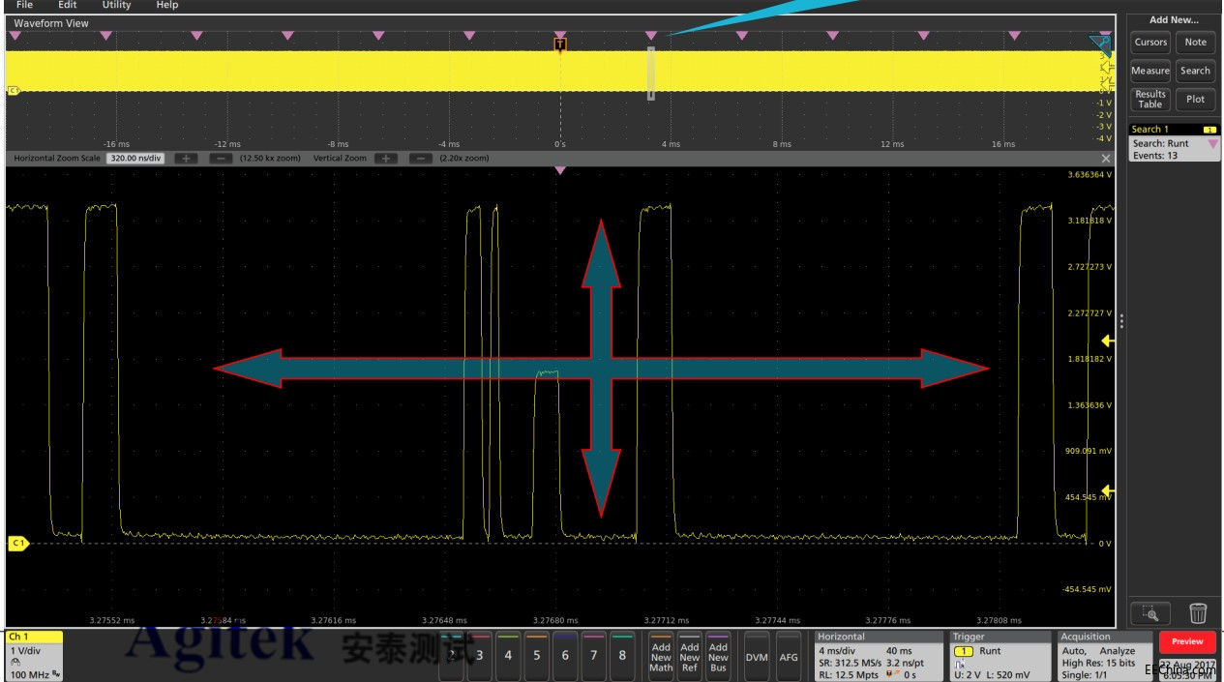Click the 2.20x zoom readout
The width and height of the screenshot is (1224, 682).
(x=464, y=158)
